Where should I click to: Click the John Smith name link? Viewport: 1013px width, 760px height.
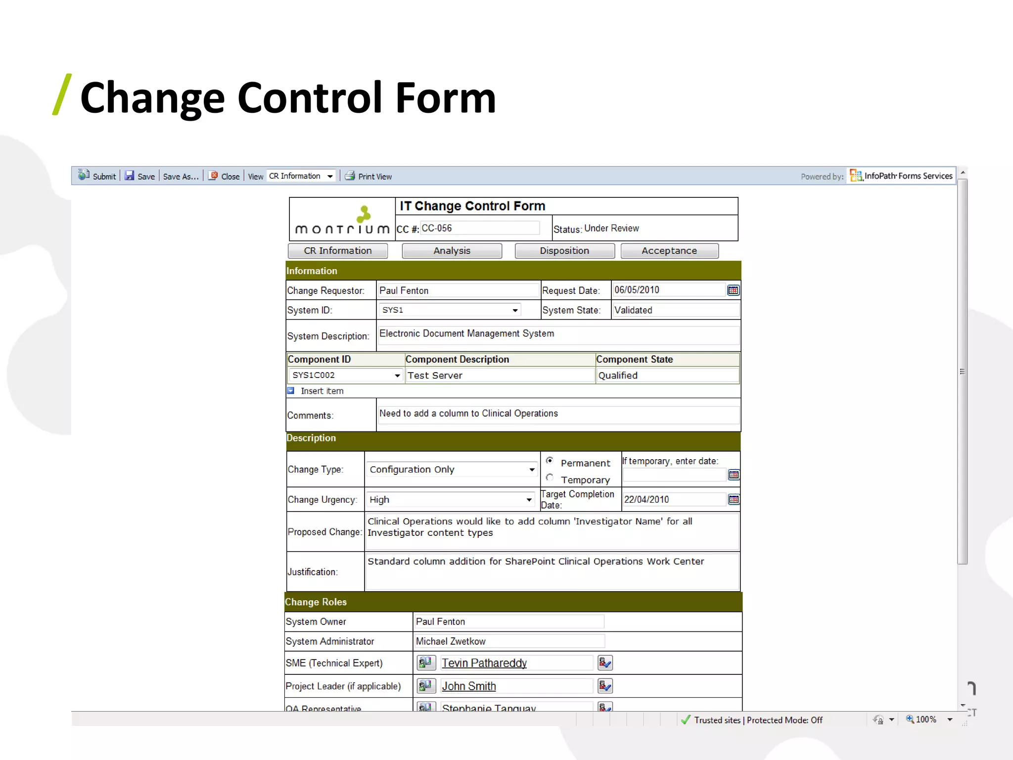(x=469, y=686)
